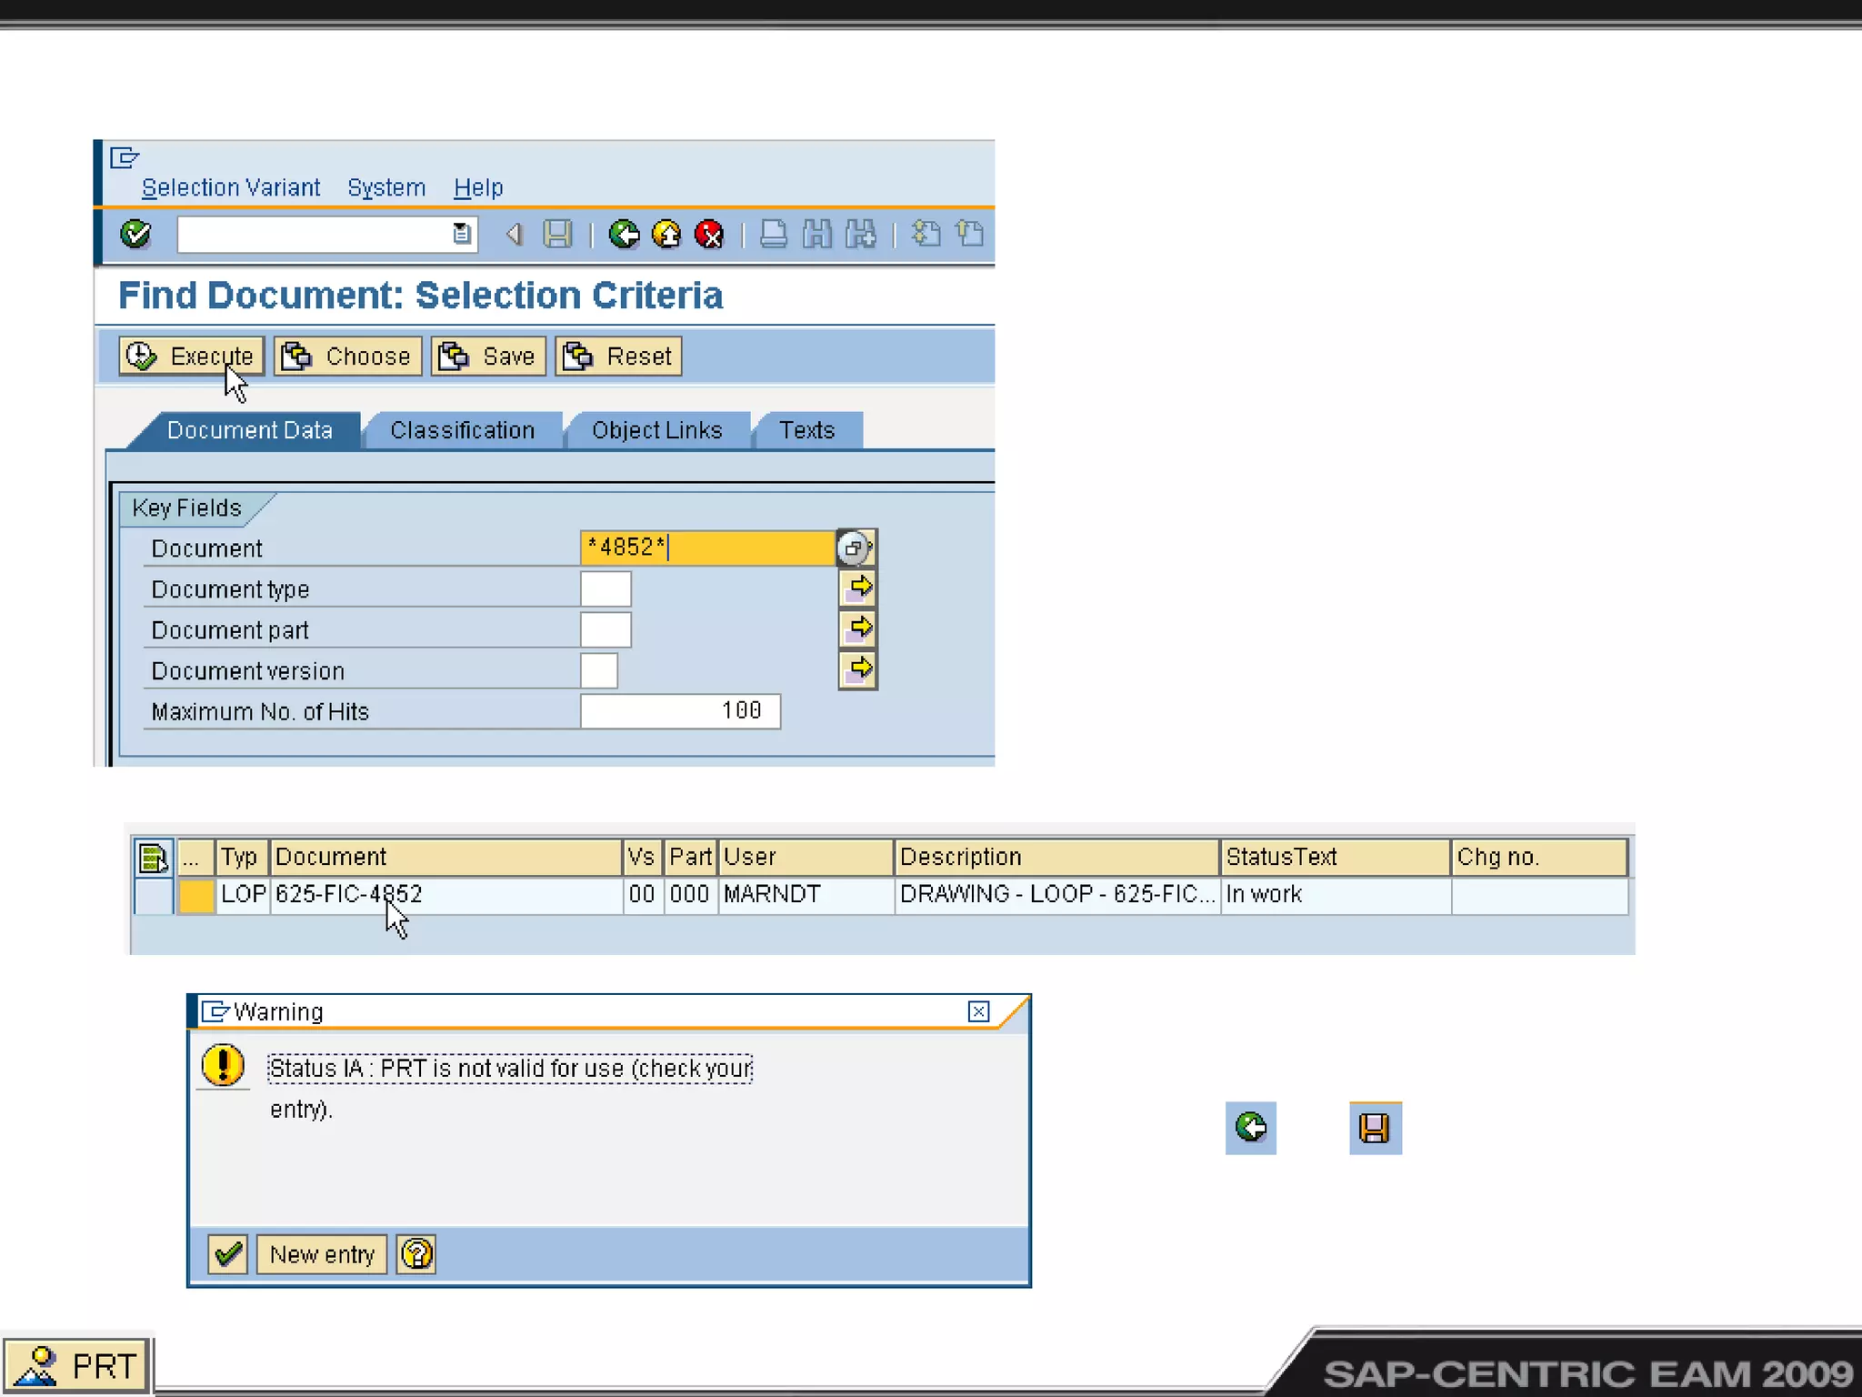Screen dimensions: 1862x1397
Task: Click the yellow Exit up-arrow icon
Action: coord(666,235)
